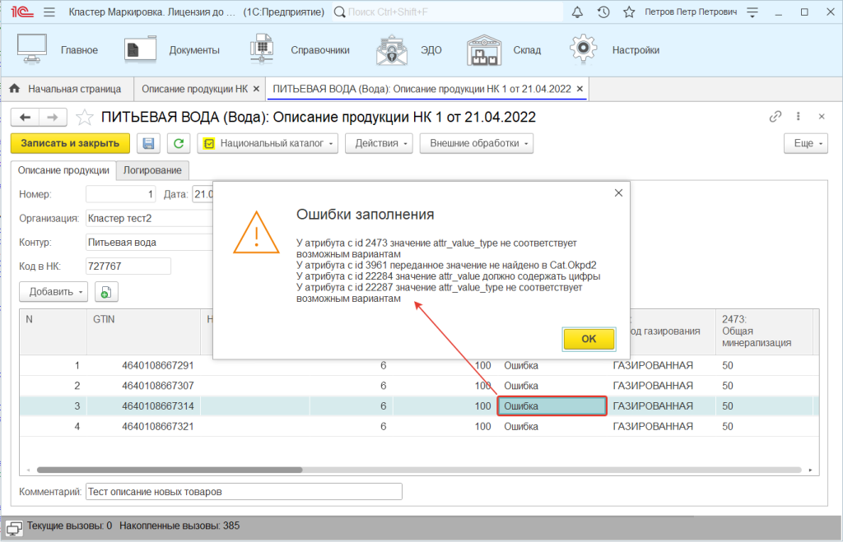The height and width of the screenshot is (542, 843).
Task: Add document to favorites with star icon
Action: click(85, 117)
